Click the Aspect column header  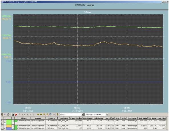(x=38, y=118)
